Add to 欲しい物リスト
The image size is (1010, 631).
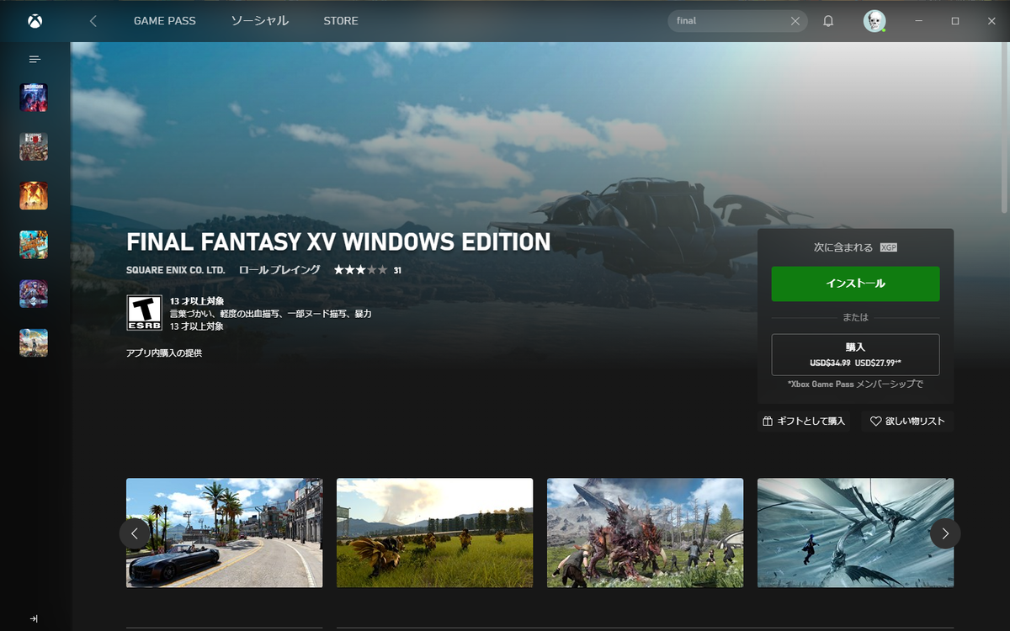pos(907,421)
